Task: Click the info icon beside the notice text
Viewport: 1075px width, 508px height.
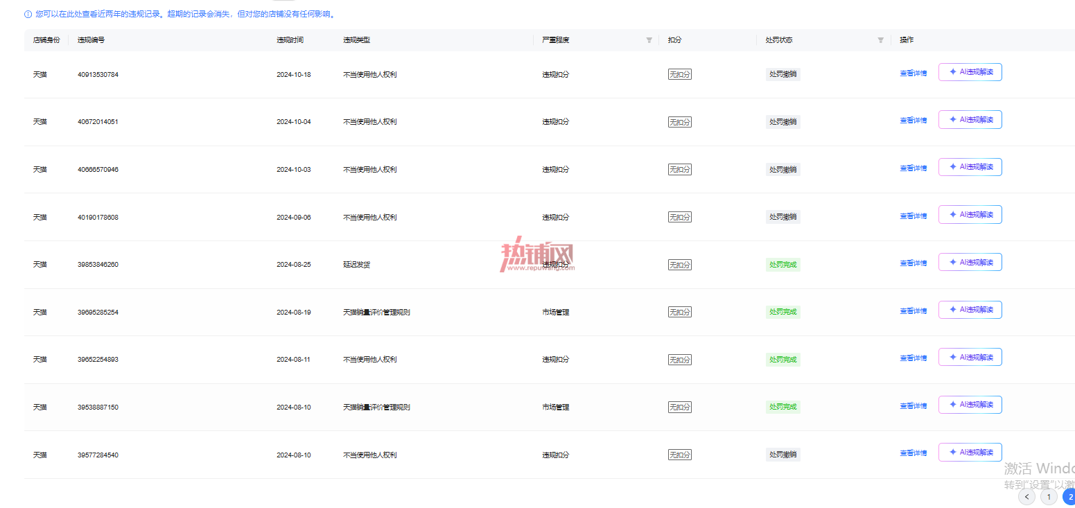Action: (28, 14)
